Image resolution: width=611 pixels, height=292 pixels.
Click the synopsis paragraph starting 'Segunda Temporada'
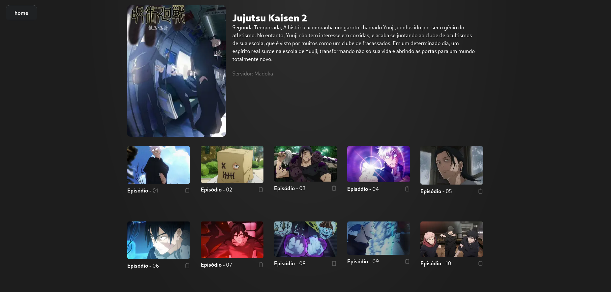[353, 43]
